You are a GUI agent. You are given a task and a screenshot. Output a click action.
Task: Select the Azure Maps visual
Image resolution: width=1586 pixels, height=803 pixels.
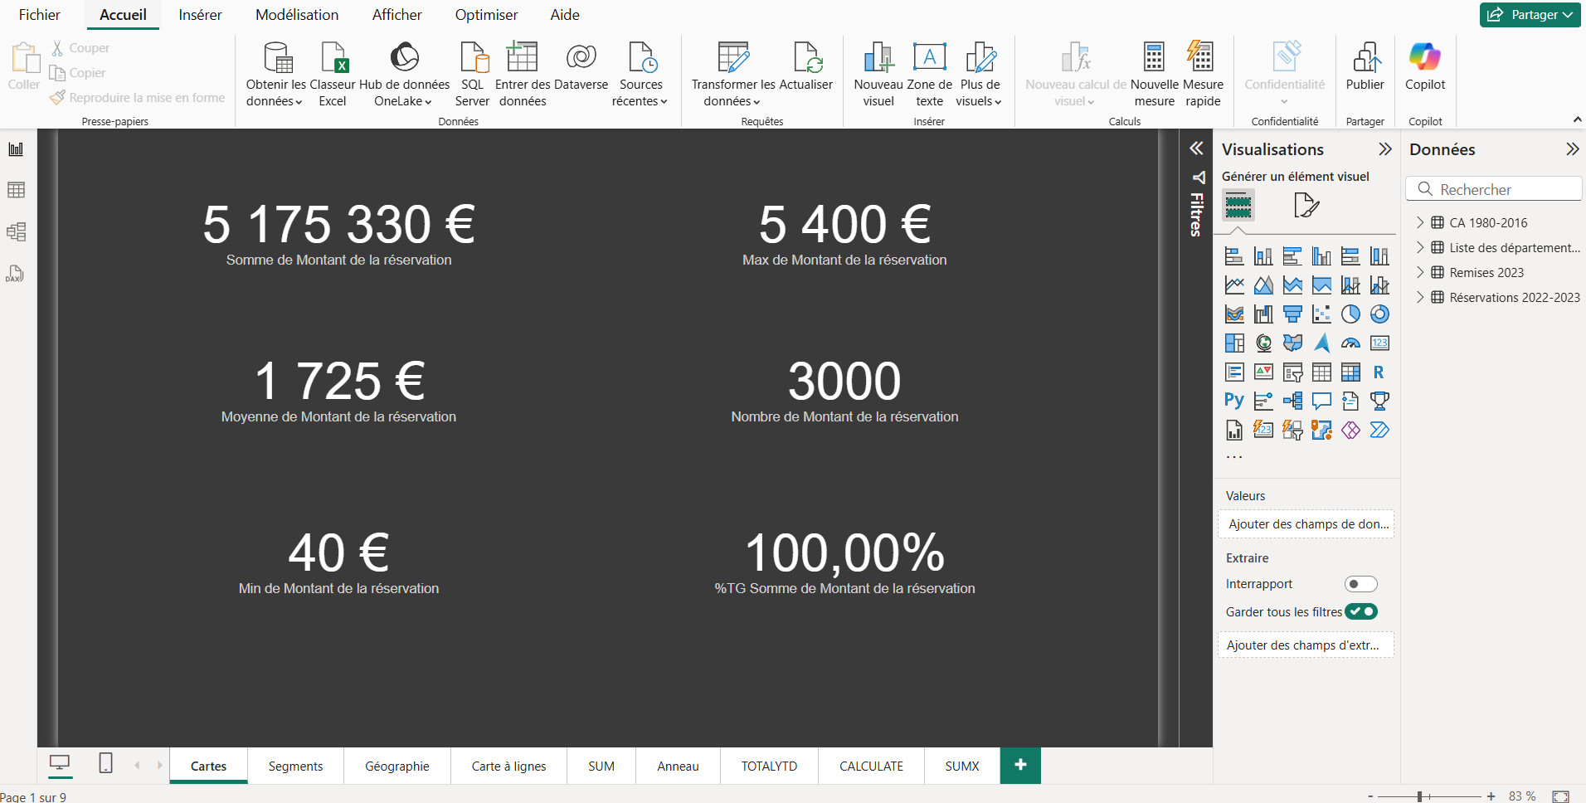pos(1321,343)
